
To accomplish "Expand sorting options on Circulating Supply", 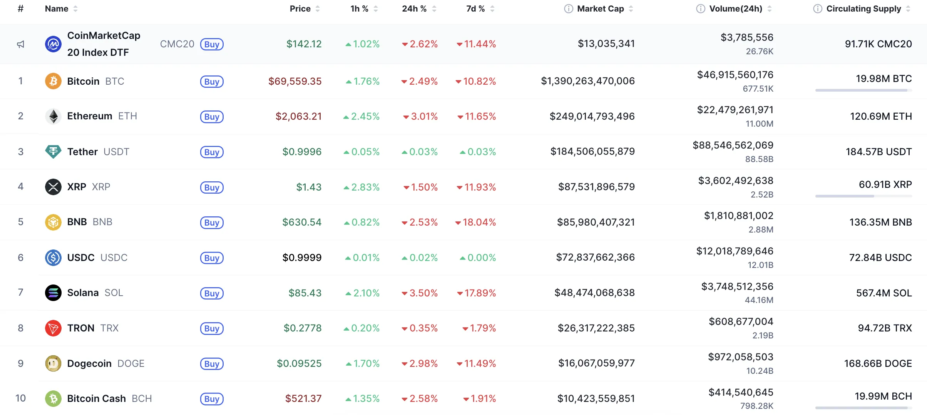I will (908, 8).
